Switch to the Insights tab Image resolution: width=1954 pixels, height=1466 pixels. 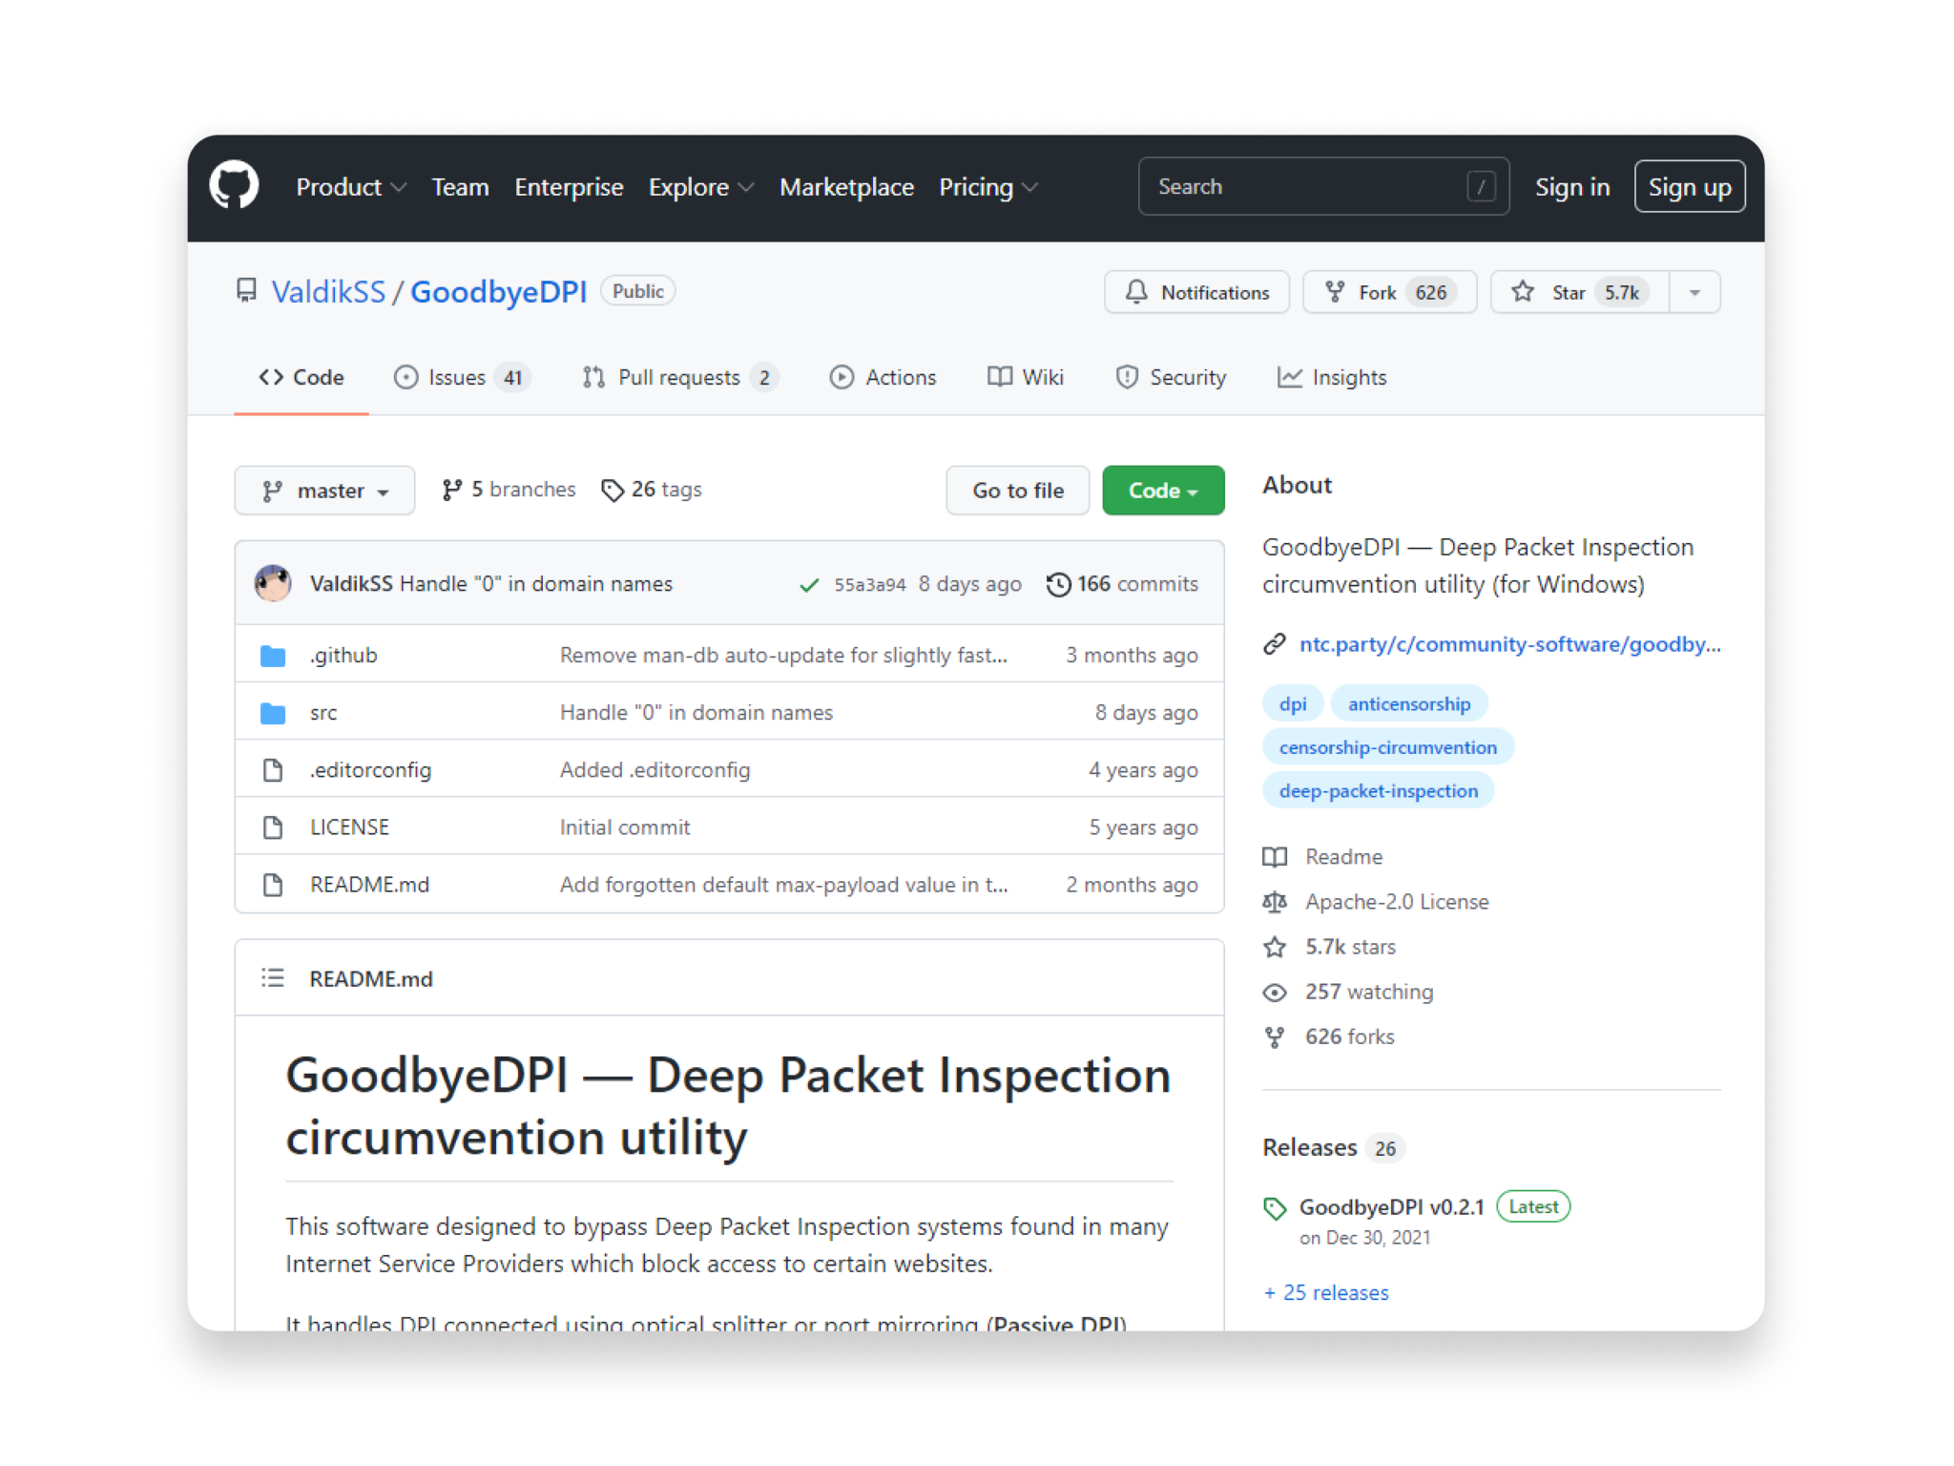click(x=1332, y=377)
